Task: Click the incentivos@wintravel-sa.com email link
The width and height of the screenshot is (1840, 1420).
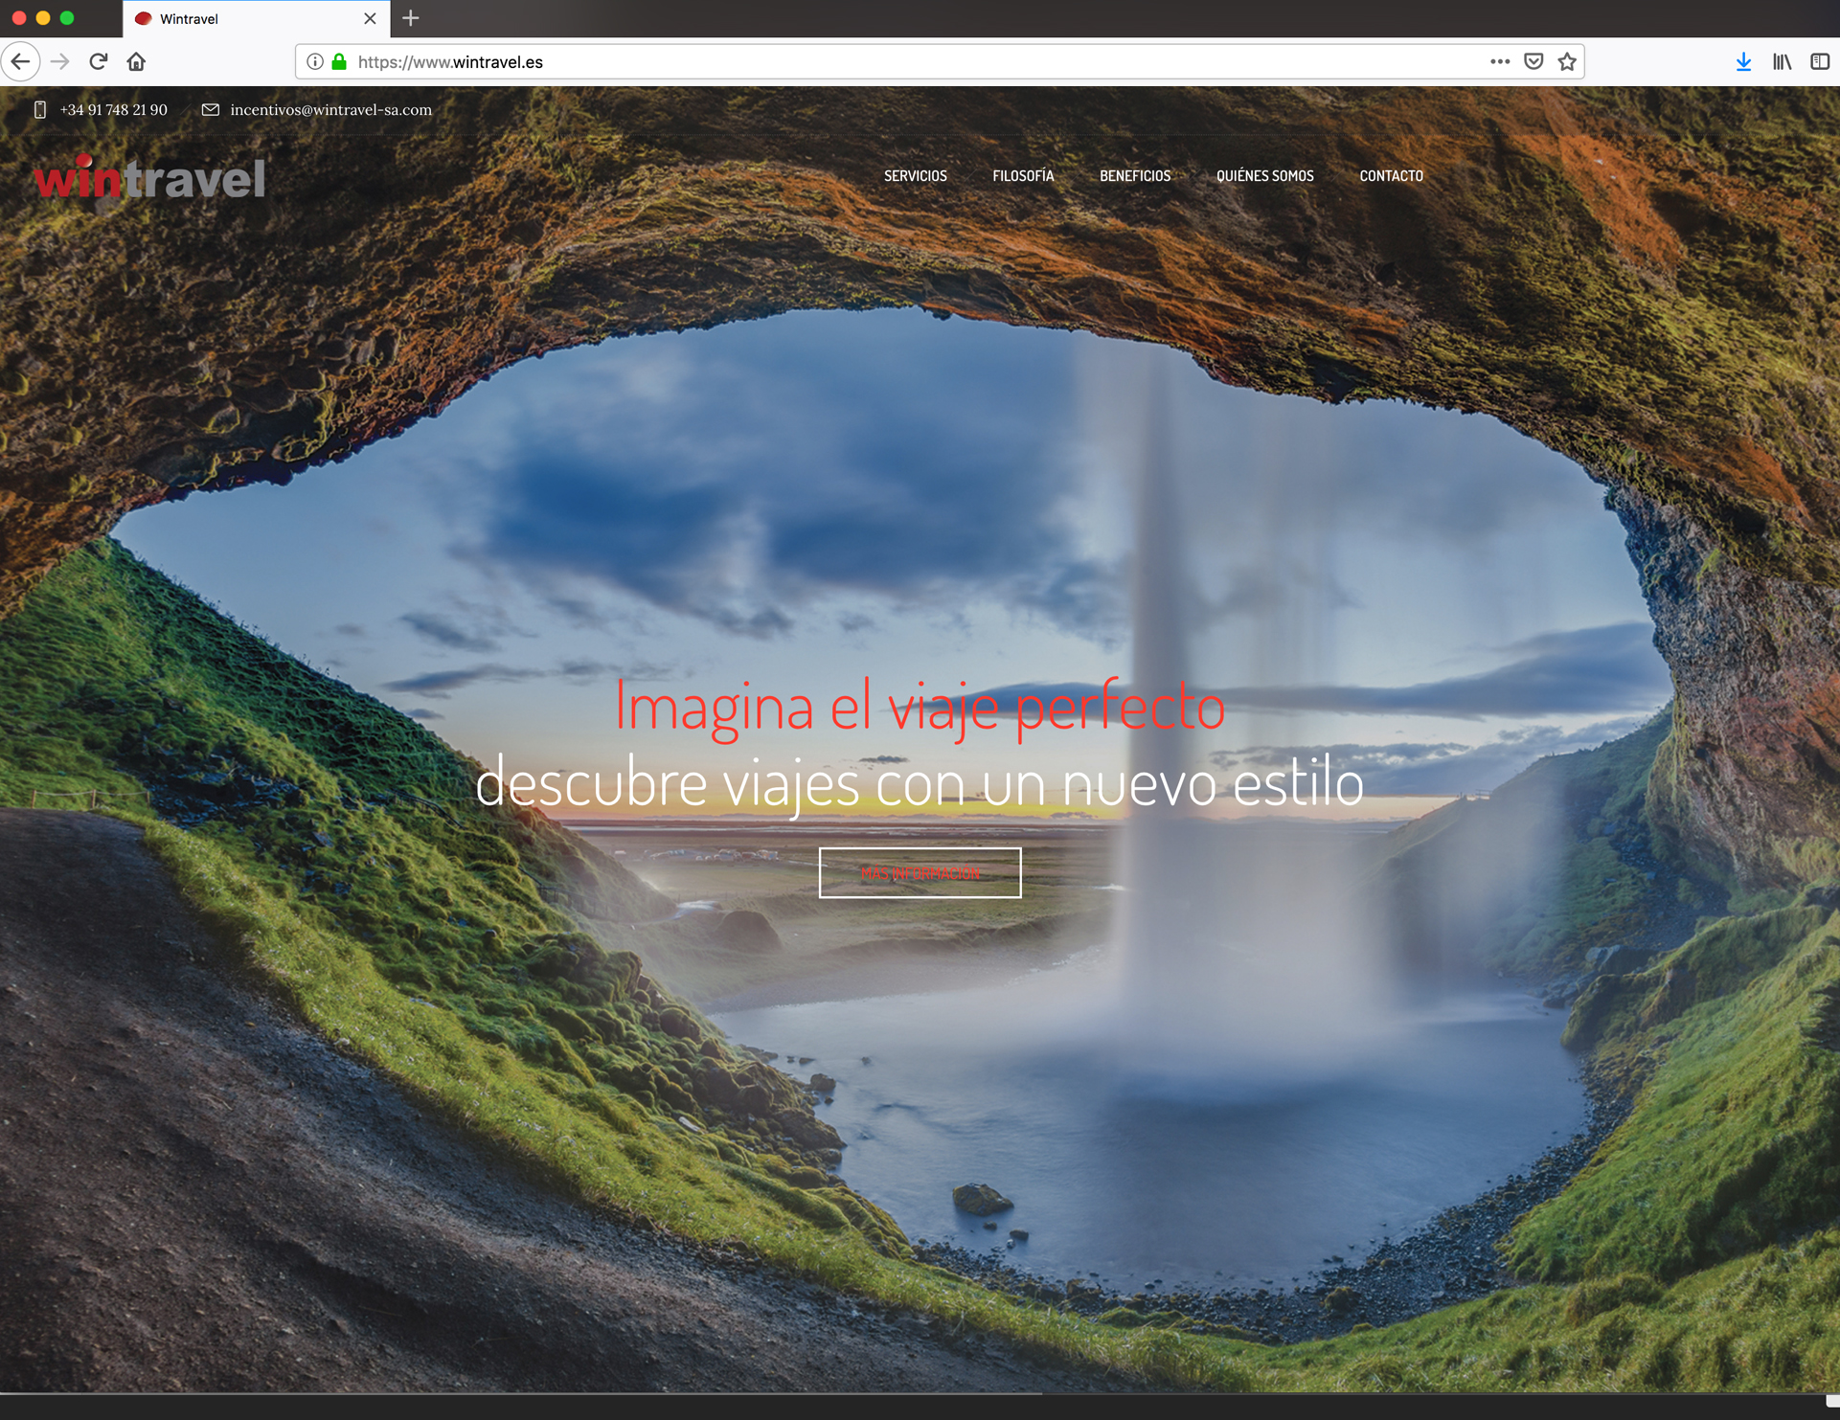Action: coord(330,110)
